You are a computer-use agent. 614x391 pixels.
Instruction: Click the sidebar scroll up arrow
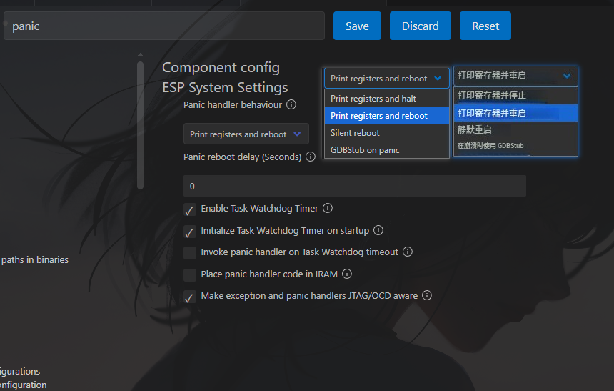[x=140, y=55]
